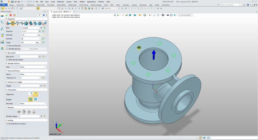258x140 pixels.
Task: Confirm the pattern with the green checkmark
Action: 7,15
